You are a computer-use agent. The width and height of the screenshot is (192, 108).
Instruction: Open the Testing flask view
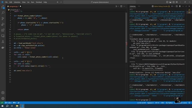[3, 41]
